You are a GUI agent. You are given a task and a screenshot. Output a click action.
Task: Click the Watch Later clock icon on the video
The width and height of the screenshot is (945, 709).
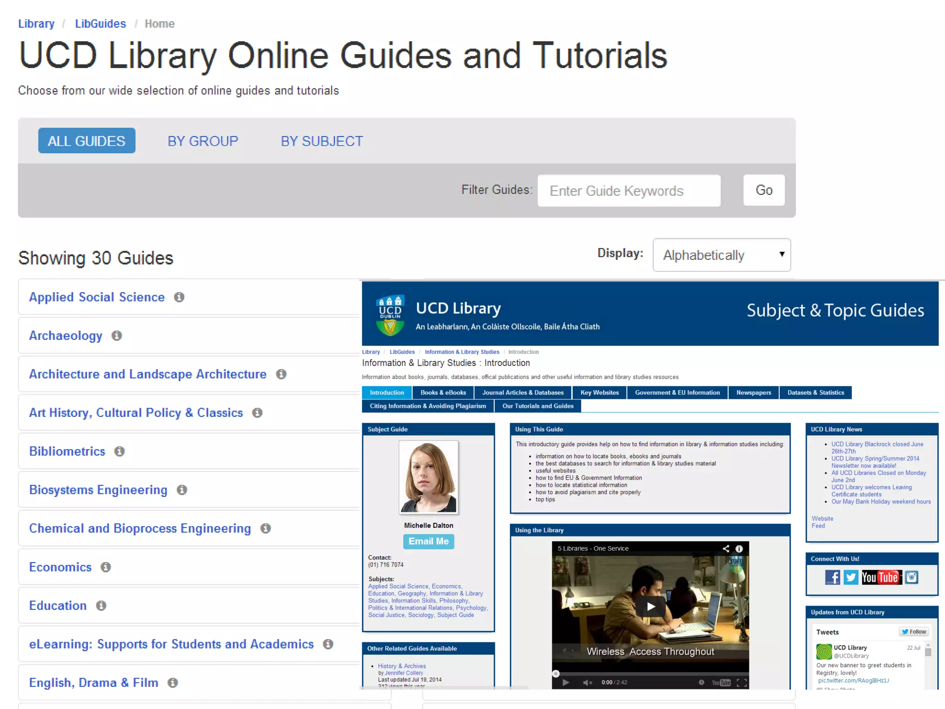701,683
